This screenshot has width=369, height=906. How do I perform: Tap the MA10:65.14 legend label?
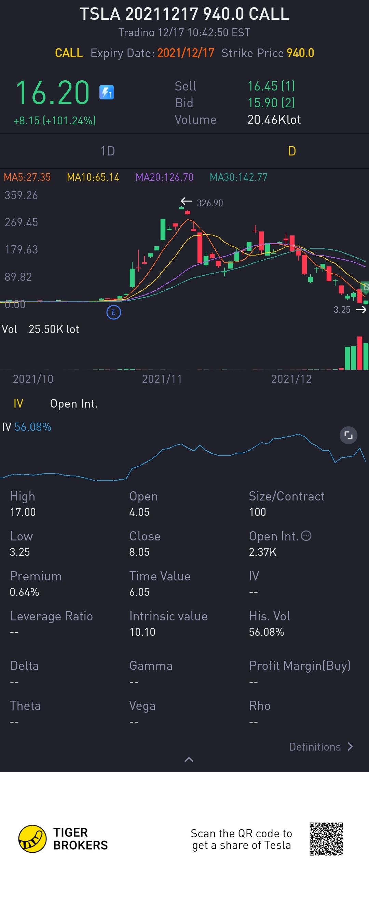(x=93, y=177)
